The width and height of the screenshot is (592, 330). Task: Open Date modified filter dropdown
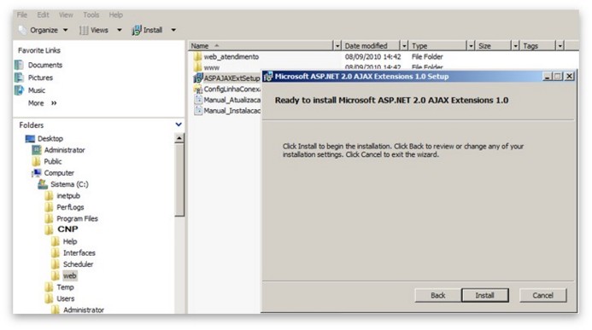point(404,46)
